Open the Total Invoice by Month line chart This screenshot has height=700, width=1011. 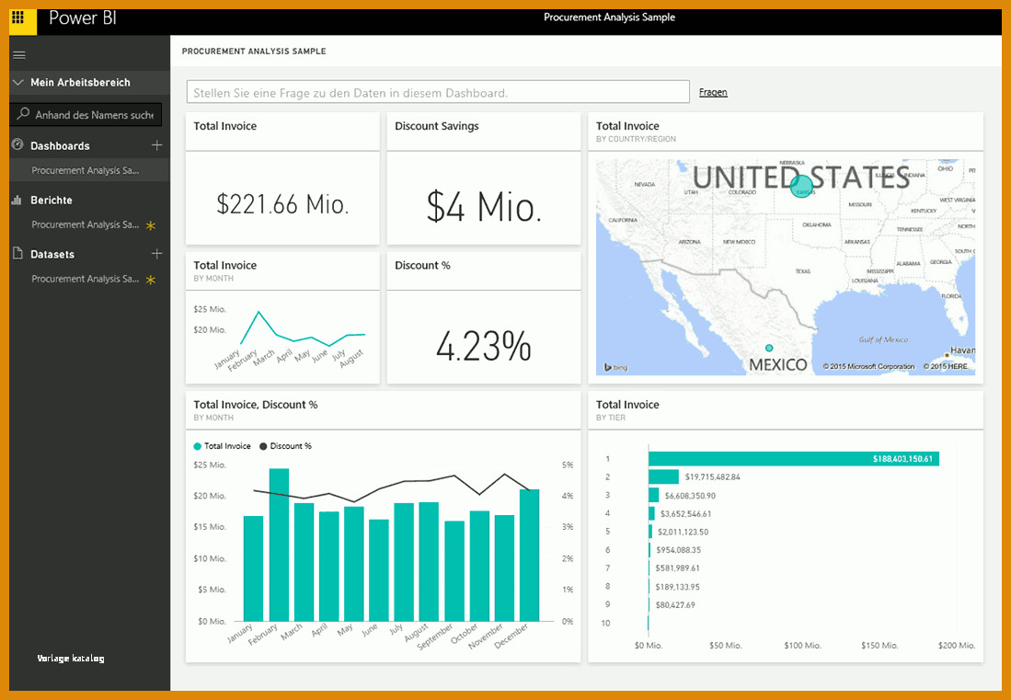coord(282,317)
